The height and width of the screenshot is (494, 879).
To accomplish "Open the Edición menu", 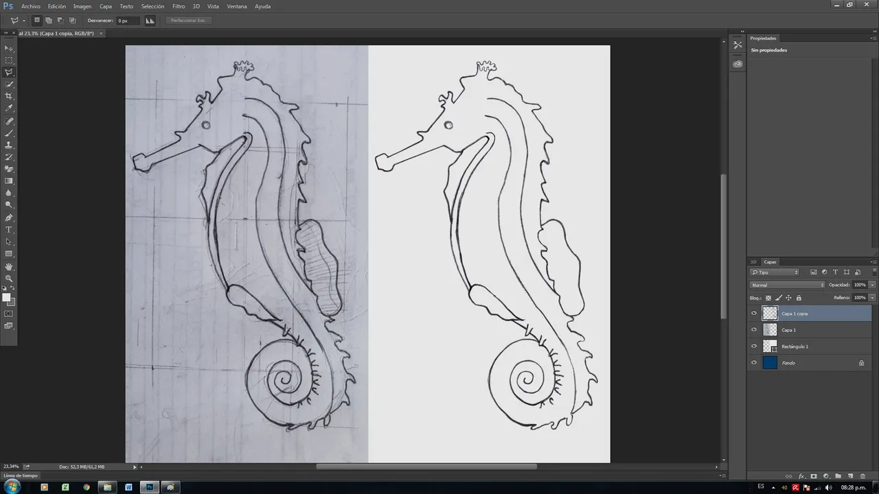I will coord(57,6).
